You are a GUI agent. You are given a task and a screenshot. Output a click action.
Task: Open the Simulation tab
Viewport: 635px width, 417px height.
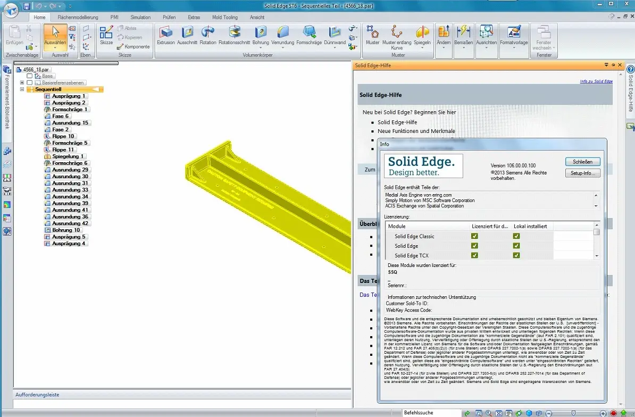(x=140, y=18)
